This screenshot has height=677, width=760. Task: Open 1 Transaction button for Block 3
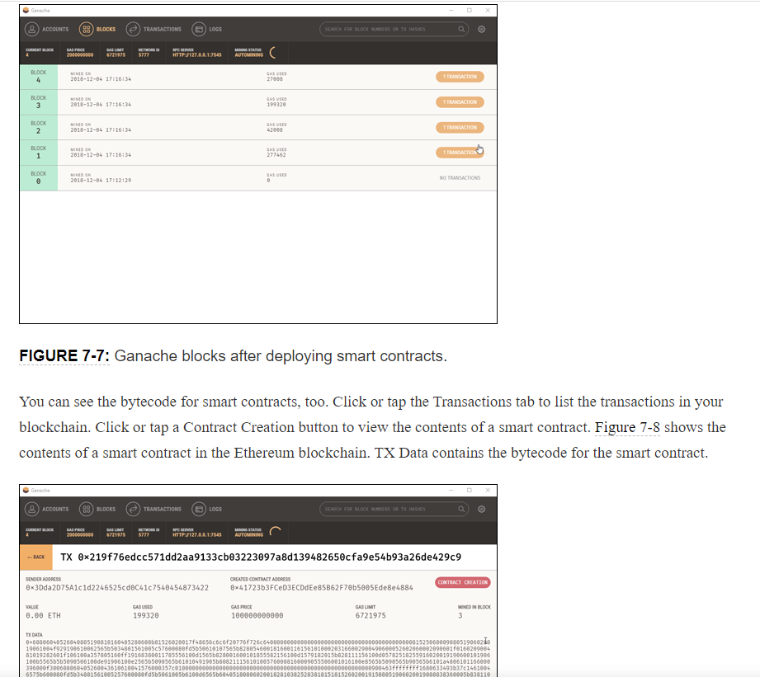click(460, 102)
